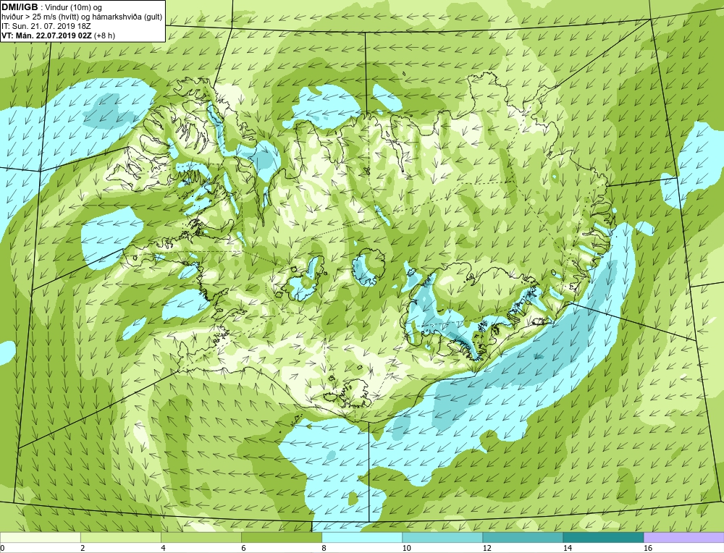The width and height of the screenshot is (724, 553).
Task: Click the 'IT: Sun. 21. 07. 2019 18Z' line
Action: tap(46, 26)
